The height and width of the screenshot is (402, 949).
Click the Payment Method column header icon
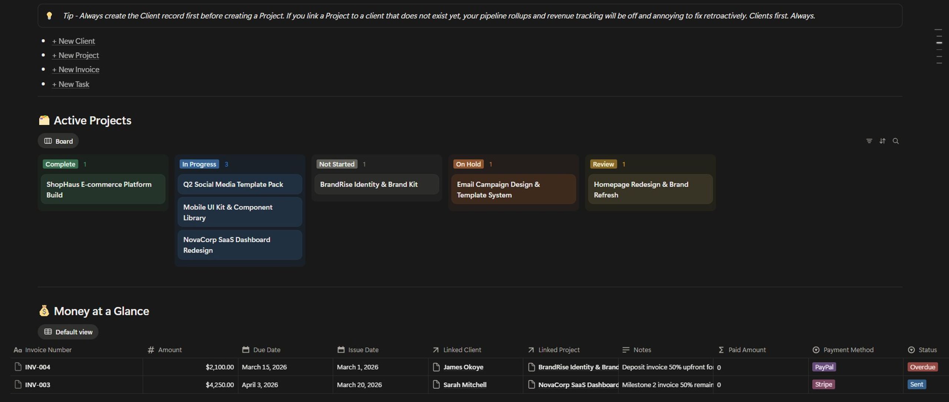point(816,350)
